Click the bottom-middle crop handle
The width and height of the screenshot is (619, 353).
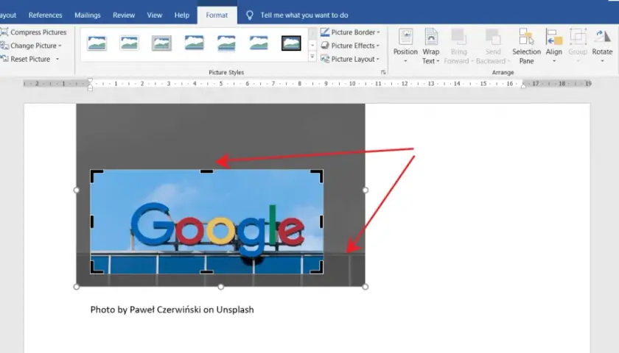(x=206, y=272)
